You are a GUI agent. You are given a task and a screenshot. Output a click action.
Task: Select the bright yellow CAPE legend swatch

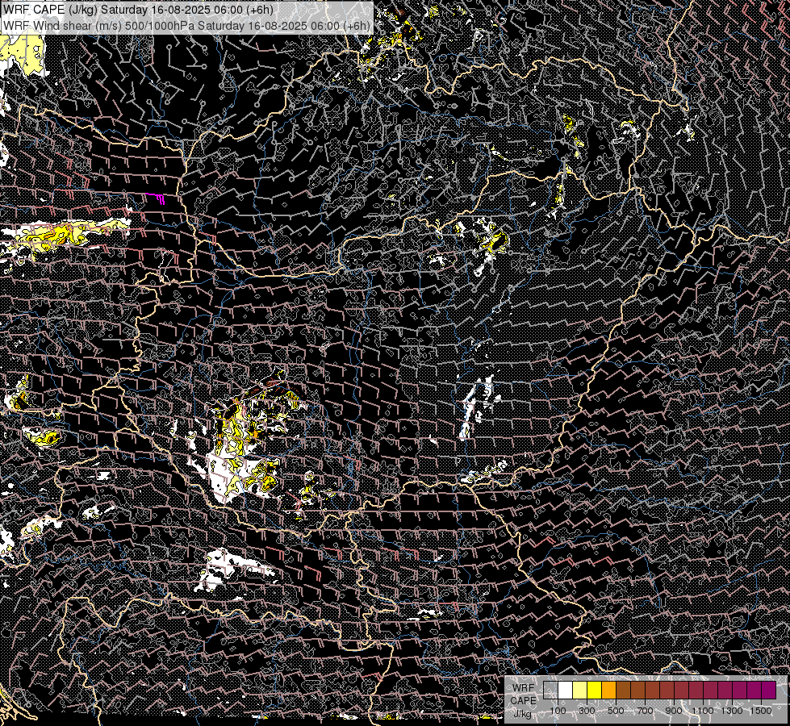coord(594,690)
